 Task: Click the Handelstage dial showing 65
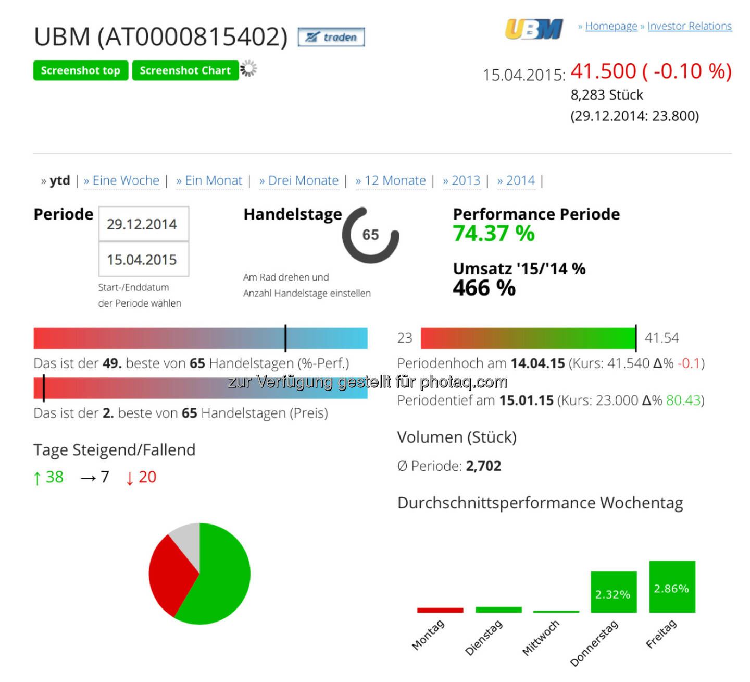pyautogui.click(x=370, y=235)
